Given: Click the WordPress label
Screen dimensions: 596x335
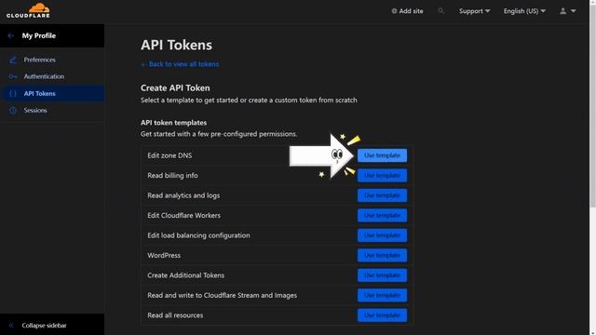Looking at the screenshot, I should [x=164, y=255].
